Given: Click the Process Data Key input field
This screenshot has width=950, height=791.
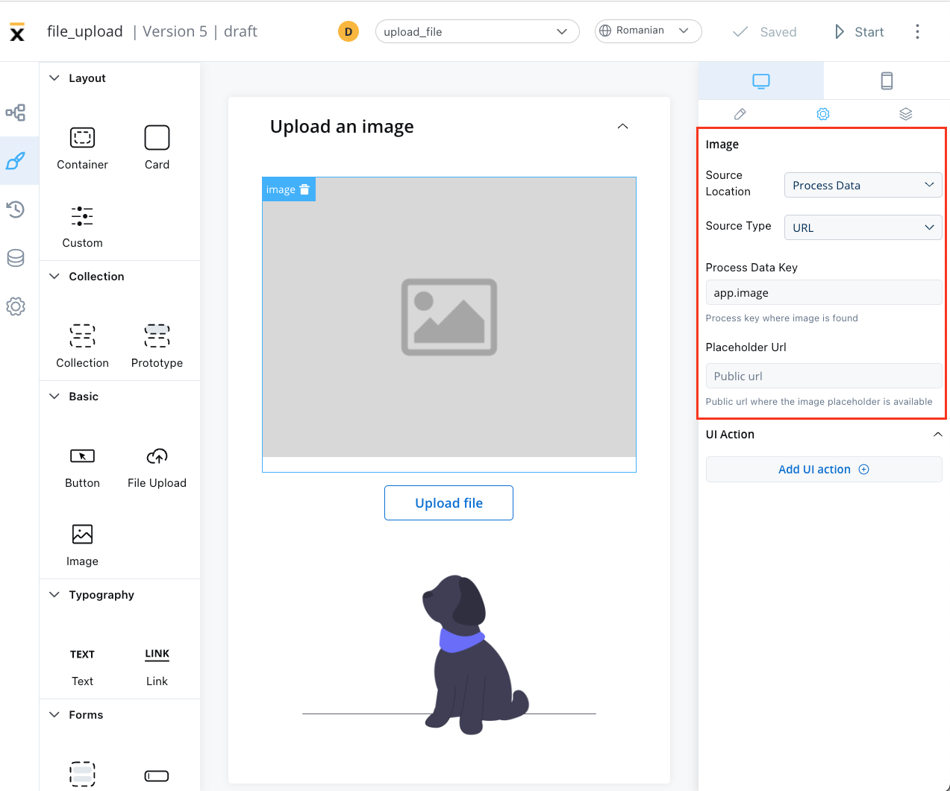Looking at the screenshot, I should [824, 293].
